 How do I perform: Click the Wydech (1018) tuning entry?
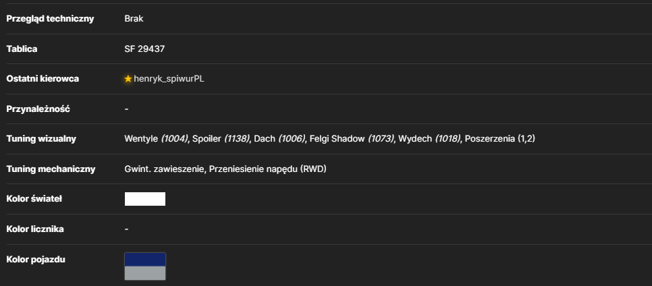point(429,139)
